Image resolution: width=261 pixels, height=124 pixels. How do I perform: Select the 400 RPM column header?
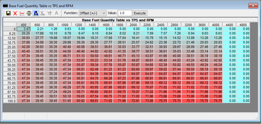point(23,25)
